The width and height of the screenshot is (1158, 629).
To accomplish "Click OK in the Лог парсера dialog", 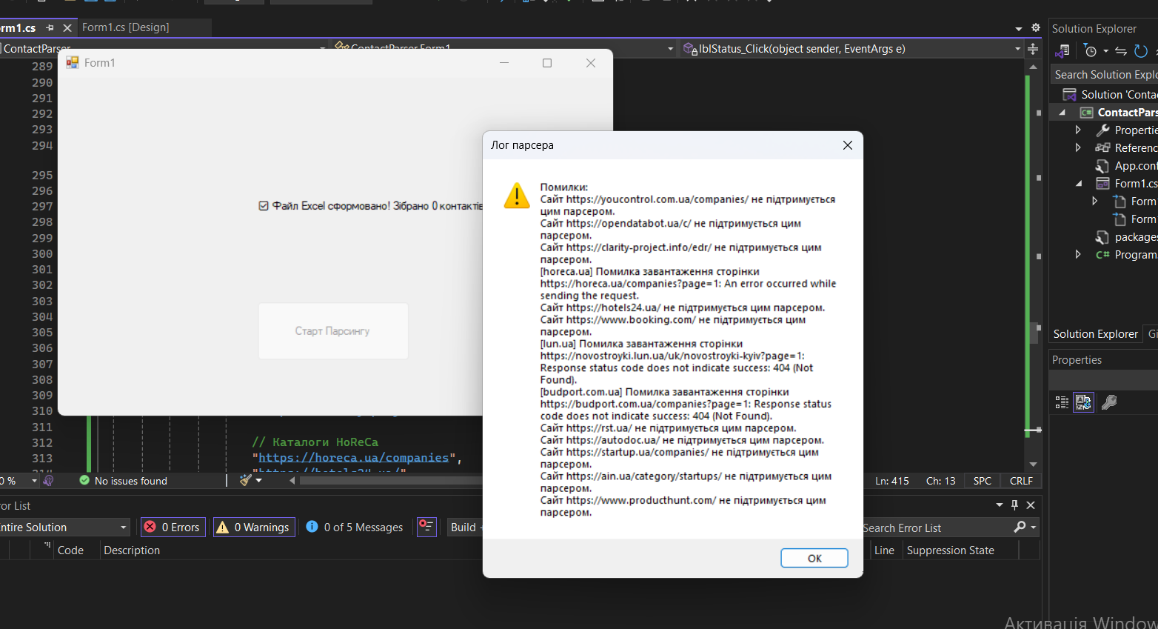I will 814,558.
